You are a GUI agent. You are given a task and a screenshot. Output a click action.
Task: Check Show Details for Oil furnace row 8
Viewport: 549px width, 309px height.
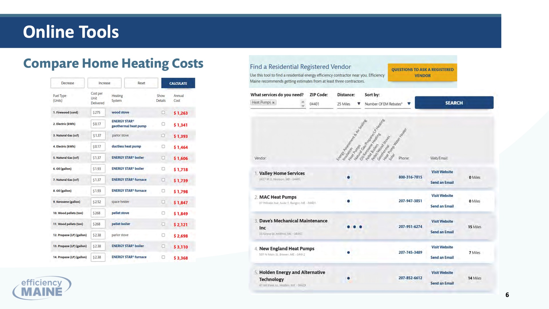click(x=163, y=191)
